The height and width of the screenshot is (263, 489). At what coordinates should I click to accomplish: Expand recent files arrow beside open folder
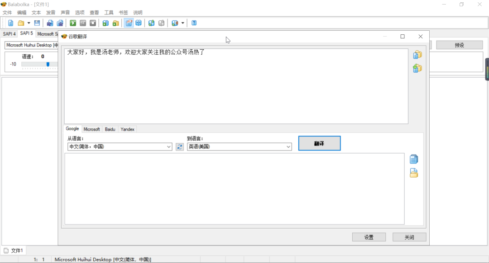pos(29,23)
